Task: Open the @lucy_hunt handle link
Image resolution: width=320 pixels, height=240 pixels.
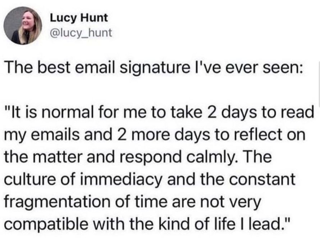Action: pos(81,33)
